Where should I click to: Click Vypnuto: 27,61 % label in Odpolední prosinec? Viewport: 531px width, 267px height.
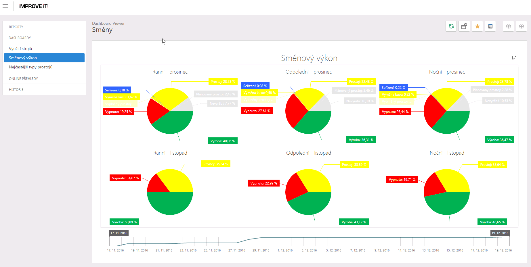(257, 111)
